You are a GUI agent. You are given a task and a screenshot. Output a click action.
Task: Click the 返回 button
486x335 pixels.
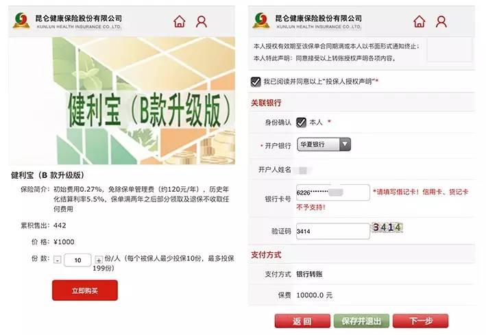(x=302, y=321)
